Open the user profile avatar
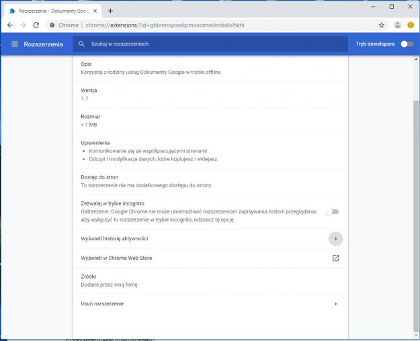 pos(398,25)
